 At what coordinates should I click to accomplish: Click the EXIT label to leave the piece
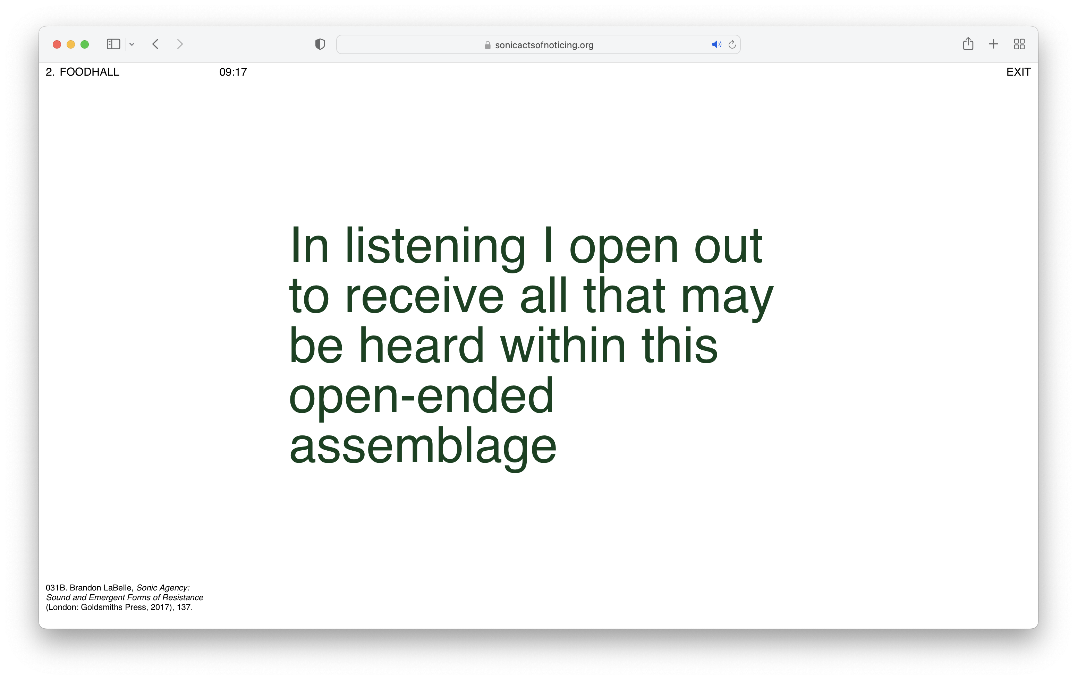click(1018, 71)
